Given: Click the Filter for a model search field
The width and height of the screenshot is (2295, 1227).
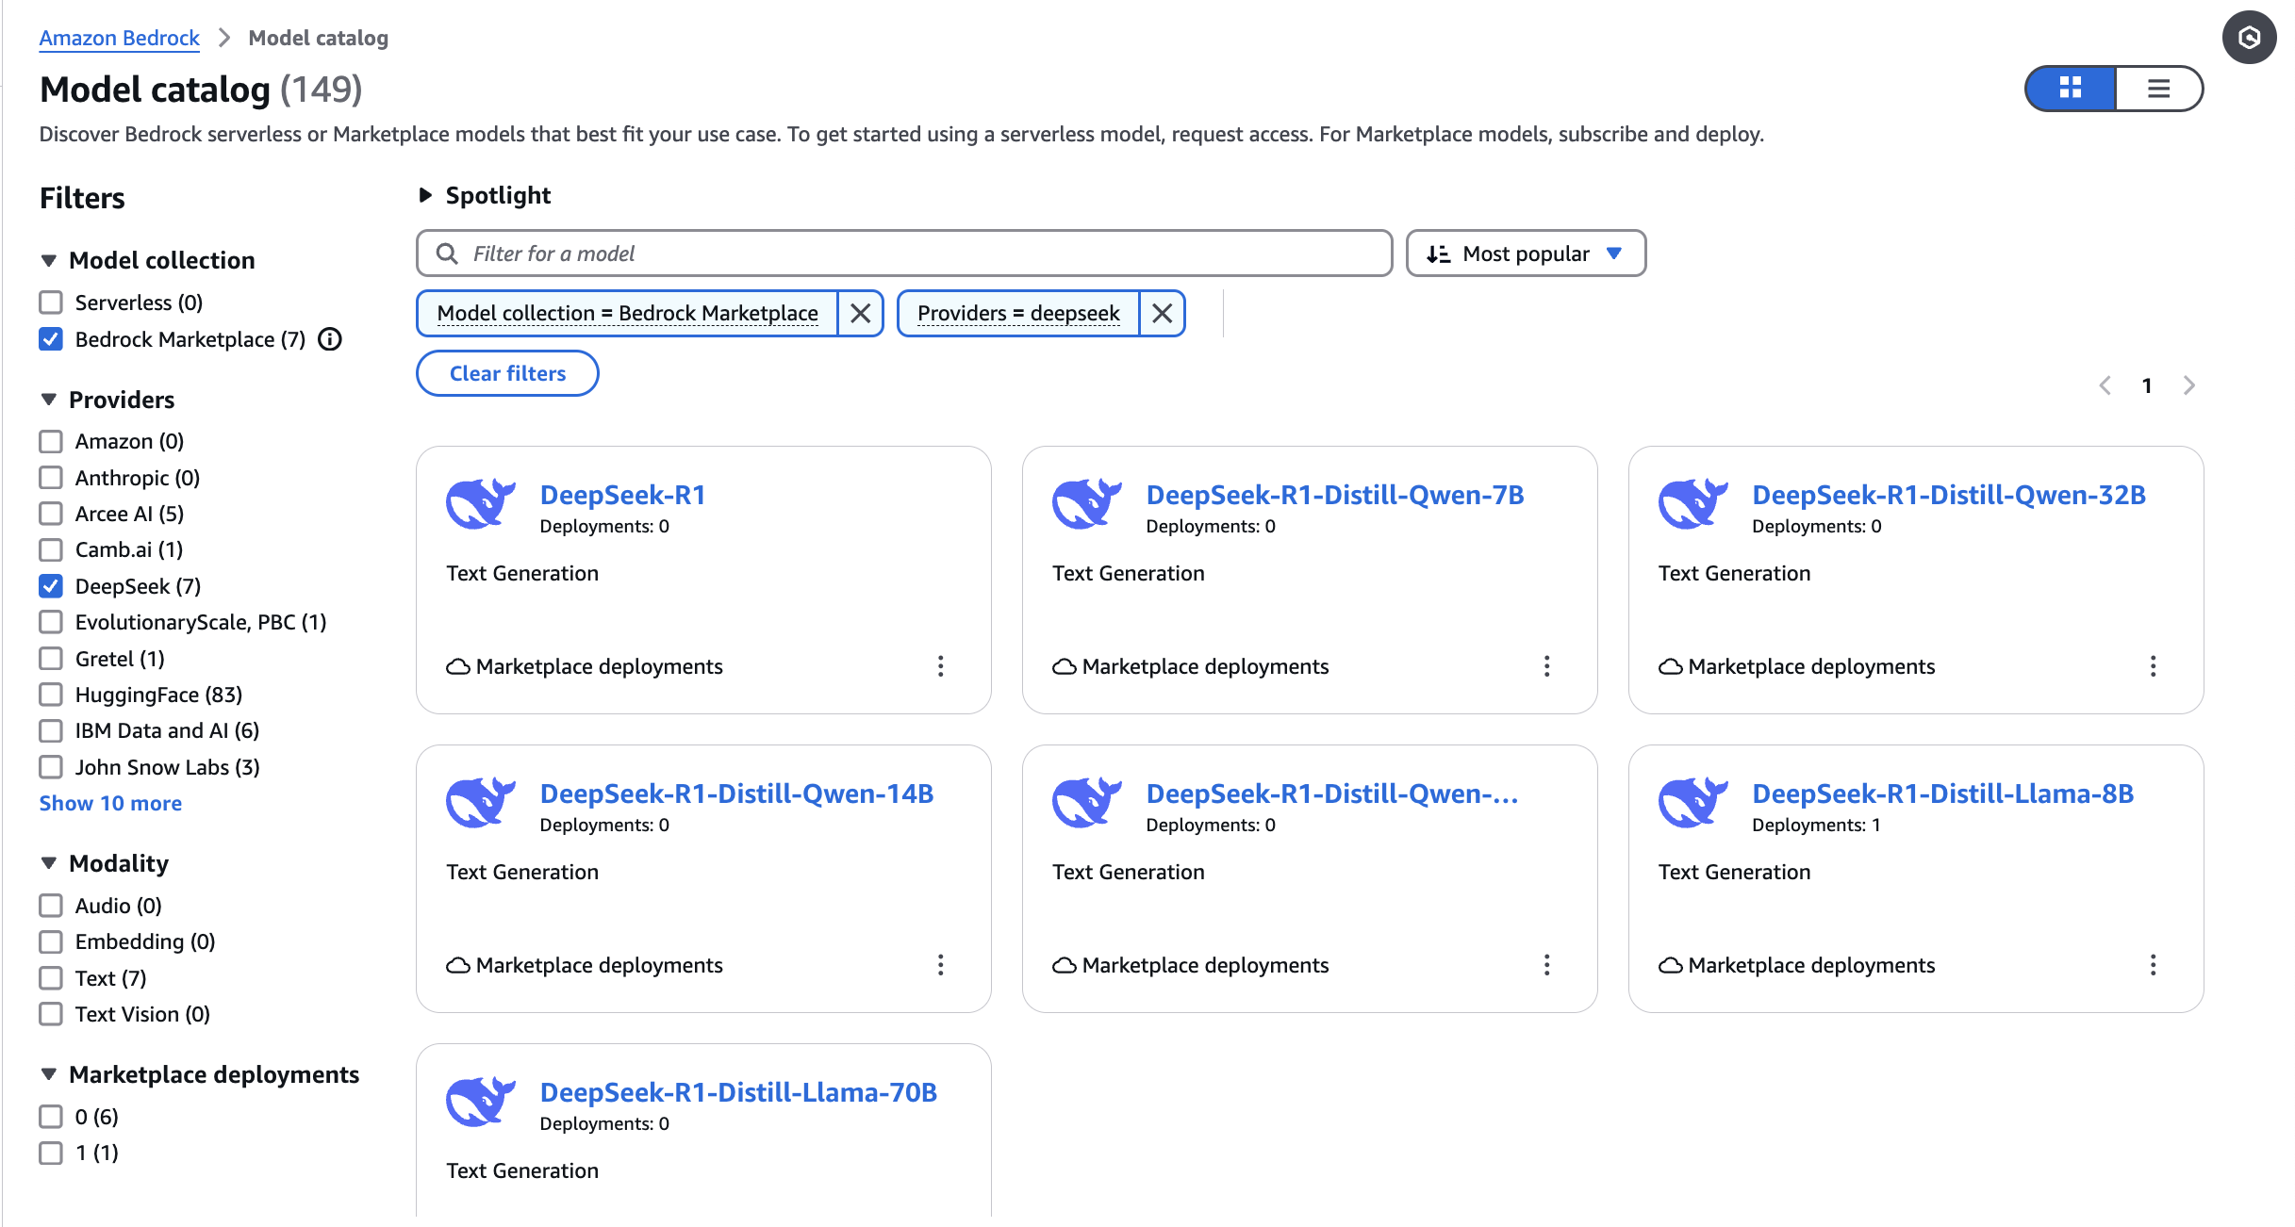Looking at the screenshot, I should click(903, 254).
